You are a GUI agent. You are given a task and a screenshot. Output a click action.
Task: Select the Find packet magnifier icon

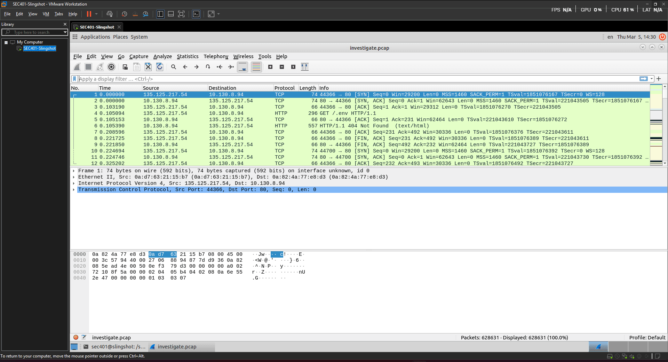click(x=174, y=67)
